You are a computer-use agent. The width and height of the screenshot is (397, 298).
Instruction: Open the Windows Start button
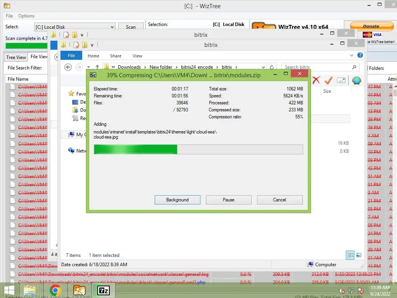coord(9,290)
